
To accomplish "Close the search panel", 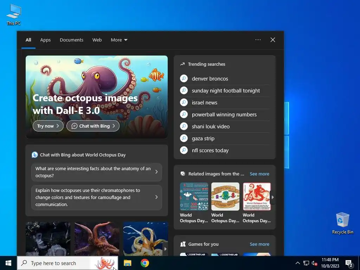I will [x=273, y=40].
